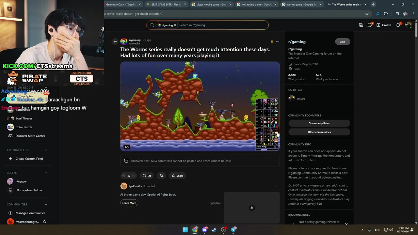Collapse the Recent section
418x235 pixels.
coord(46,173)
